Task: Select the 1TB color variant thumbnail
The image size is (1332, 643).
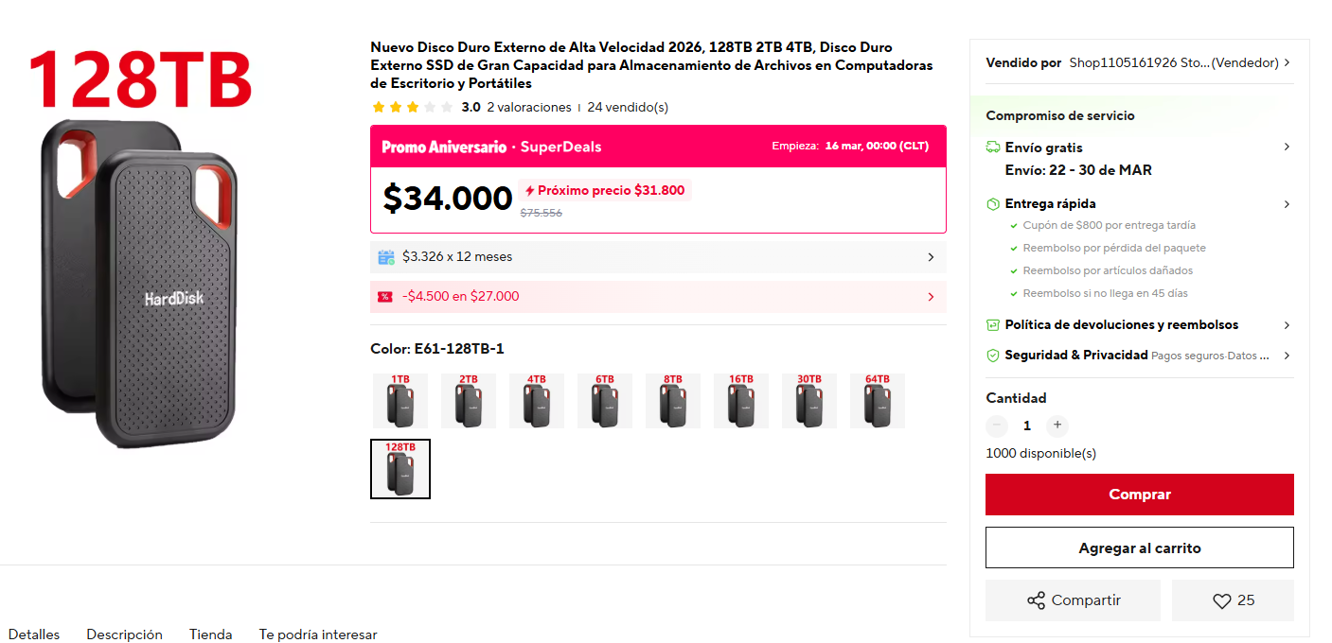Action: click(400, 401)
